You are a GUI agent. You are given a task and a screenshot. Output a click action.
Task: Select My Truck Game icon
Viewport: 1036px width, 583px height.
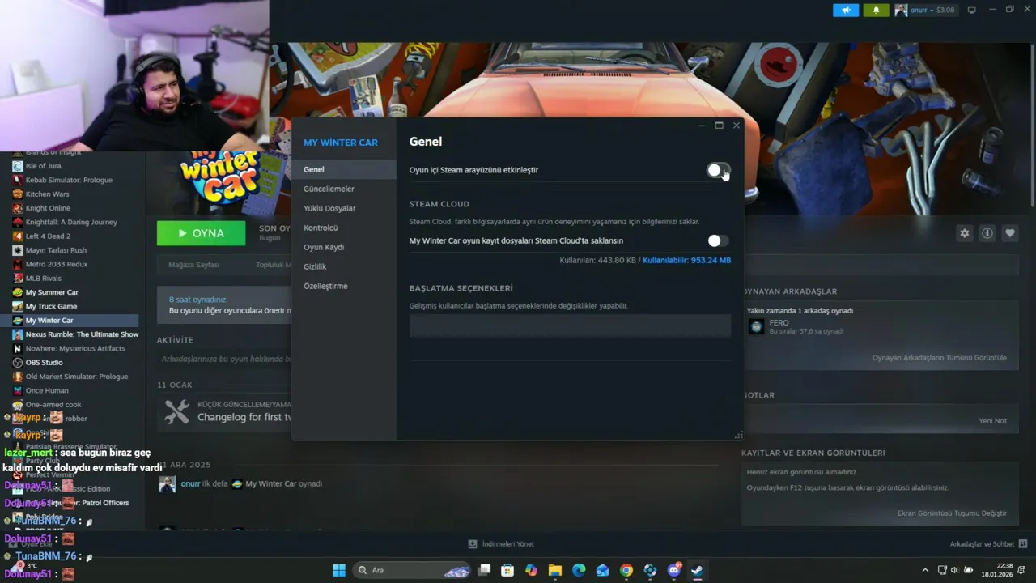18,306
